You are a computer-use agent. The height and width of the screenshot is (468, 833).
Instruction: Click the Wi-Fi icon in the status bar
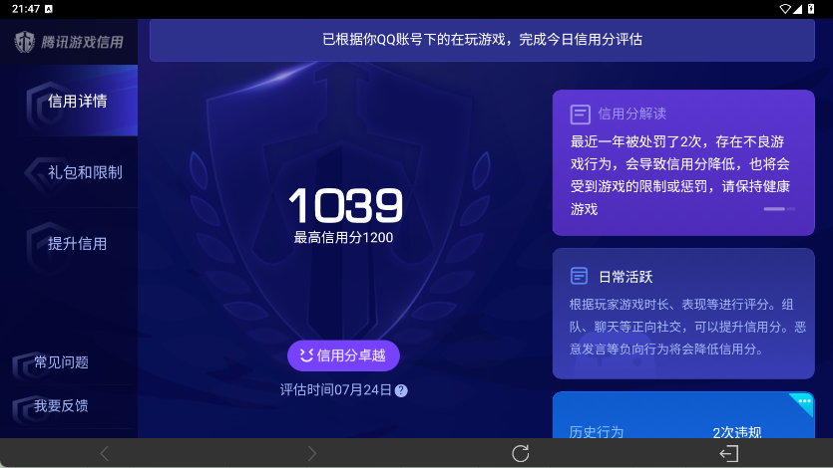pyautogui.click(x=785, y=9)
